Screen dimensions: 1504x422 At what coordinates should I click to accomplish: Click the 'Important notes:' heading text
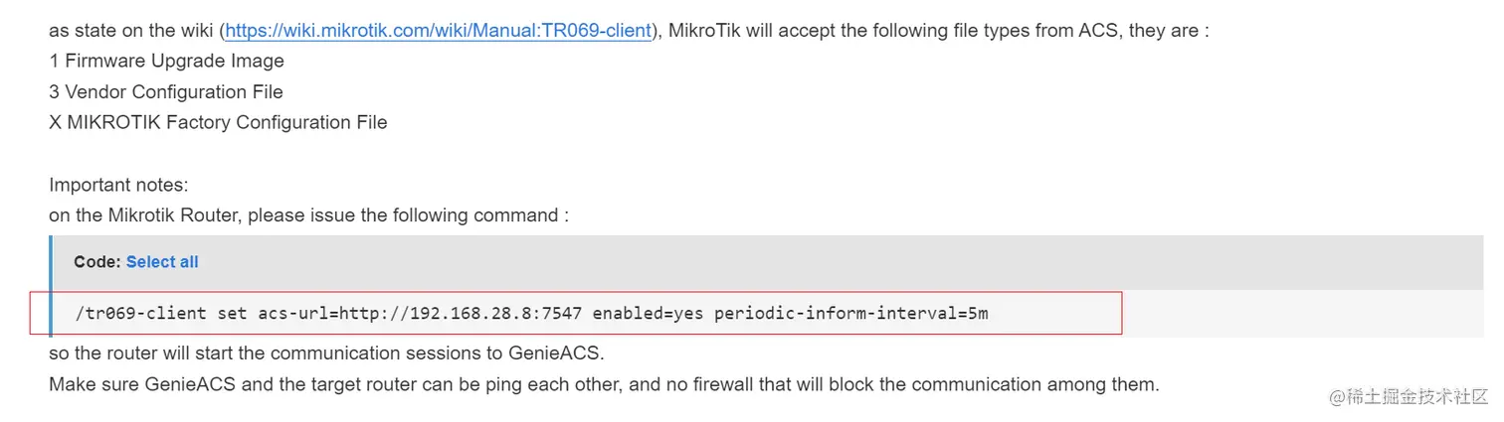(x=118, y=185)
